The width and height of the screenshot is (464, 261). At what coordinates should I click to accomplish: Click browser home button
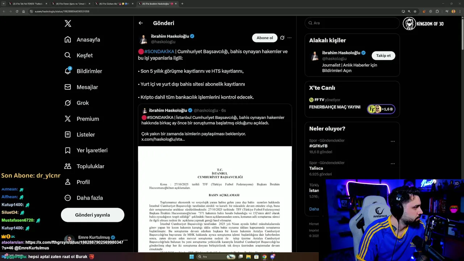point(24,11)
